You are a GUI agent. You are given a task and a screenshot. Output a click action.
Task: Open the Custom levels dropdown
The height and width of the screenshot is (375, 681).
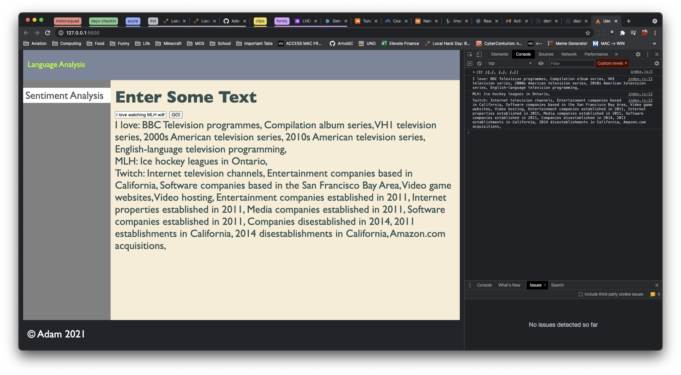point(612,63)
